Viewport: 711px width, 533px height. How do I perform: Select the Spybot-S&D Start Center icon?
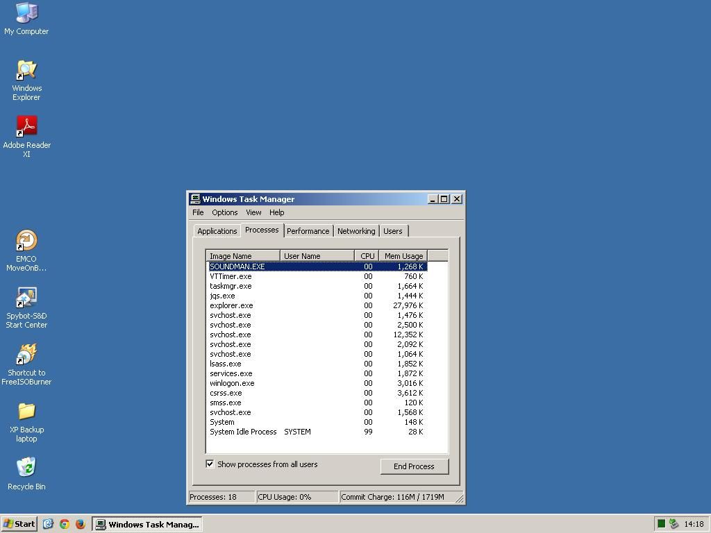click(x=26, y=307)
